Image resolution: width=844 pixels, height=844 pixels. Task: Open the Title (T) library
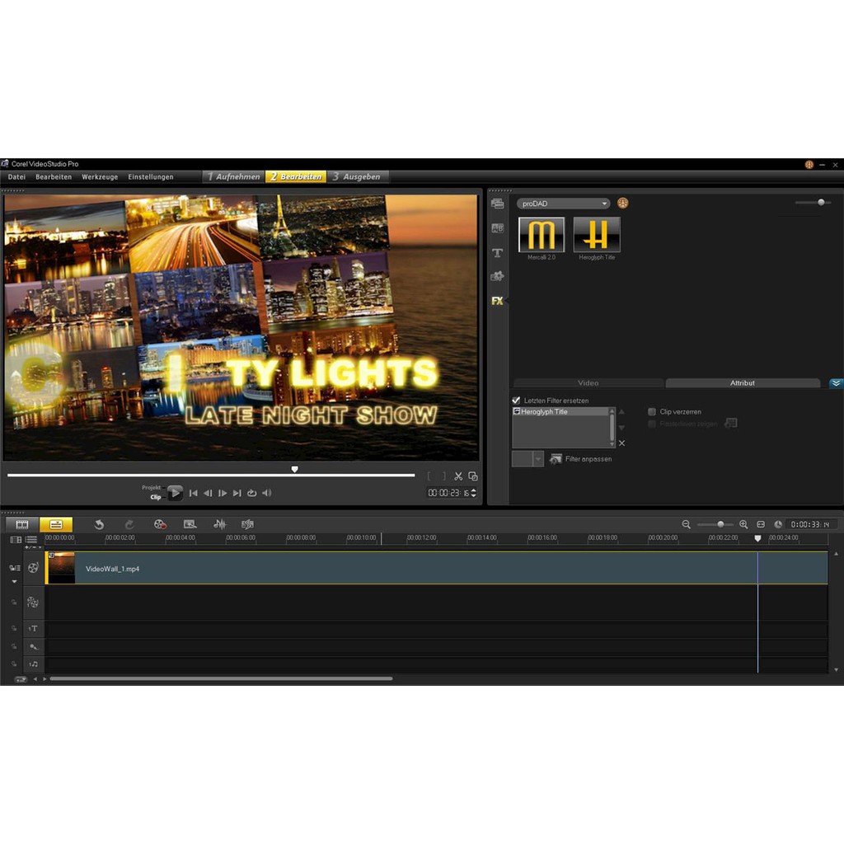tap(497, 252)
